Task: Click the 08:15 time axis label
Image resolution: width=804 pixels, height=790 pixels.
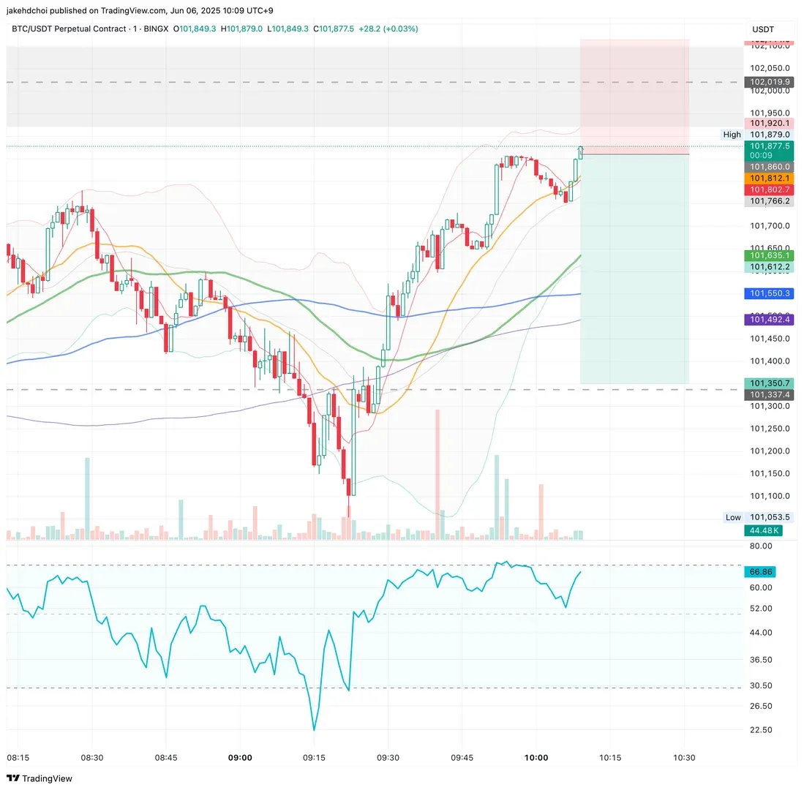Action: (x=18, y=758)
